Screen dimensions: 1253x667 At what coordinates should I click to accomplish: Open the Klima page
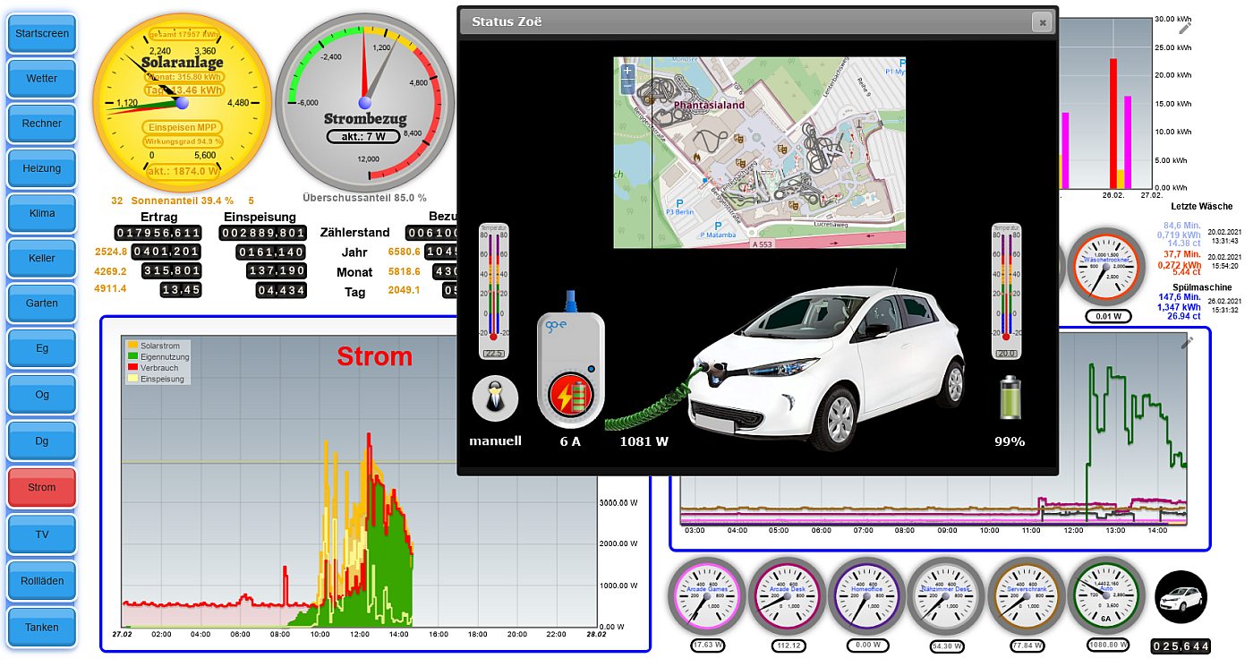tap(42, 213)
